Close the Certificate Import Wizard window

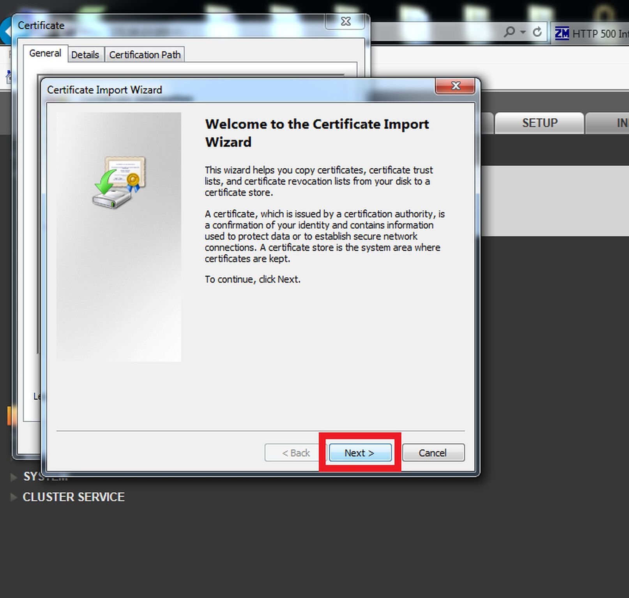[x=455, y=86]
